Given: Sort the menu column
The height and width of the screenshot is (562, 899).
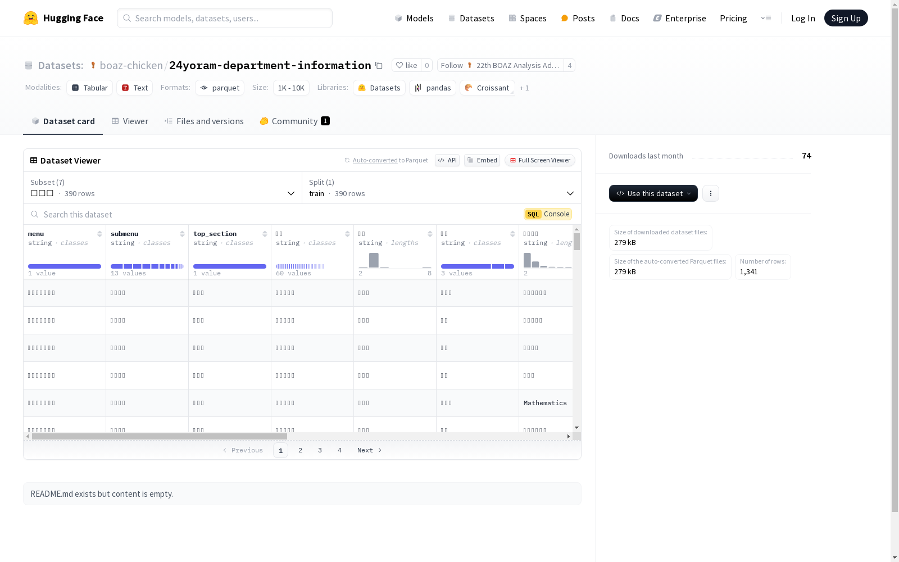Looking at the screenshot, I should [99, 234].
